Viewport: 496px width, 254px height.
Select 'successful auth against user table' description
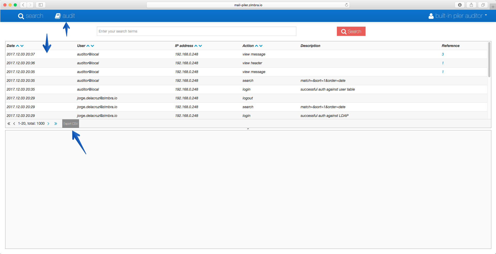[x=328, y=89]
